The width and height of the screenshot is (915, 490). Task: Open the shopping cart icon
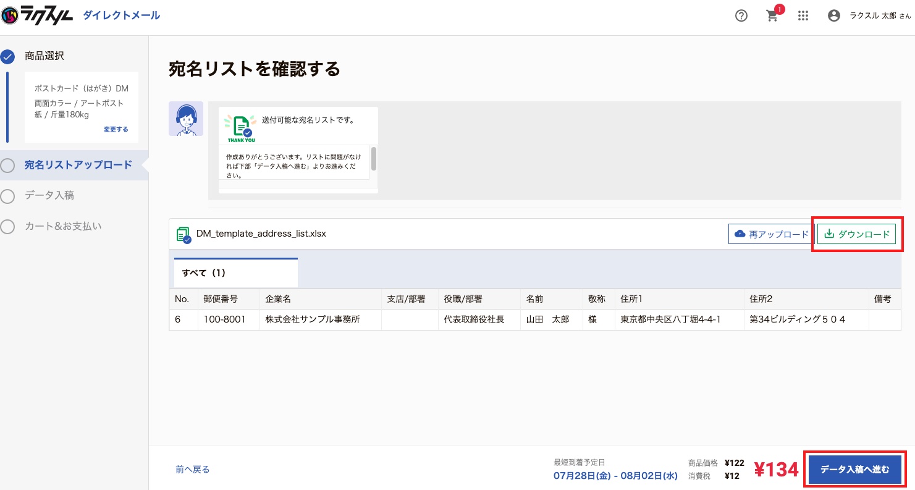pyautogui.click(x=772, y=16)
